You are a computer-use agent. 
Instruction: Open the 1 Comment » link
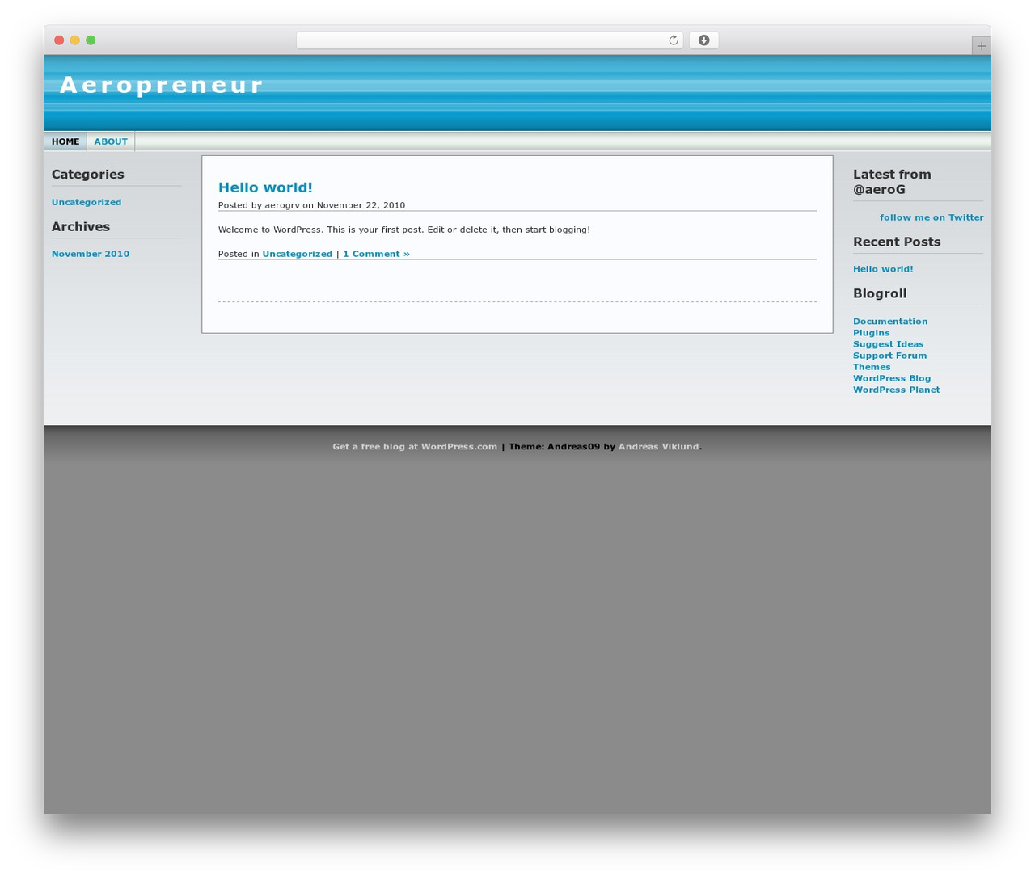[x=376, y=254]
